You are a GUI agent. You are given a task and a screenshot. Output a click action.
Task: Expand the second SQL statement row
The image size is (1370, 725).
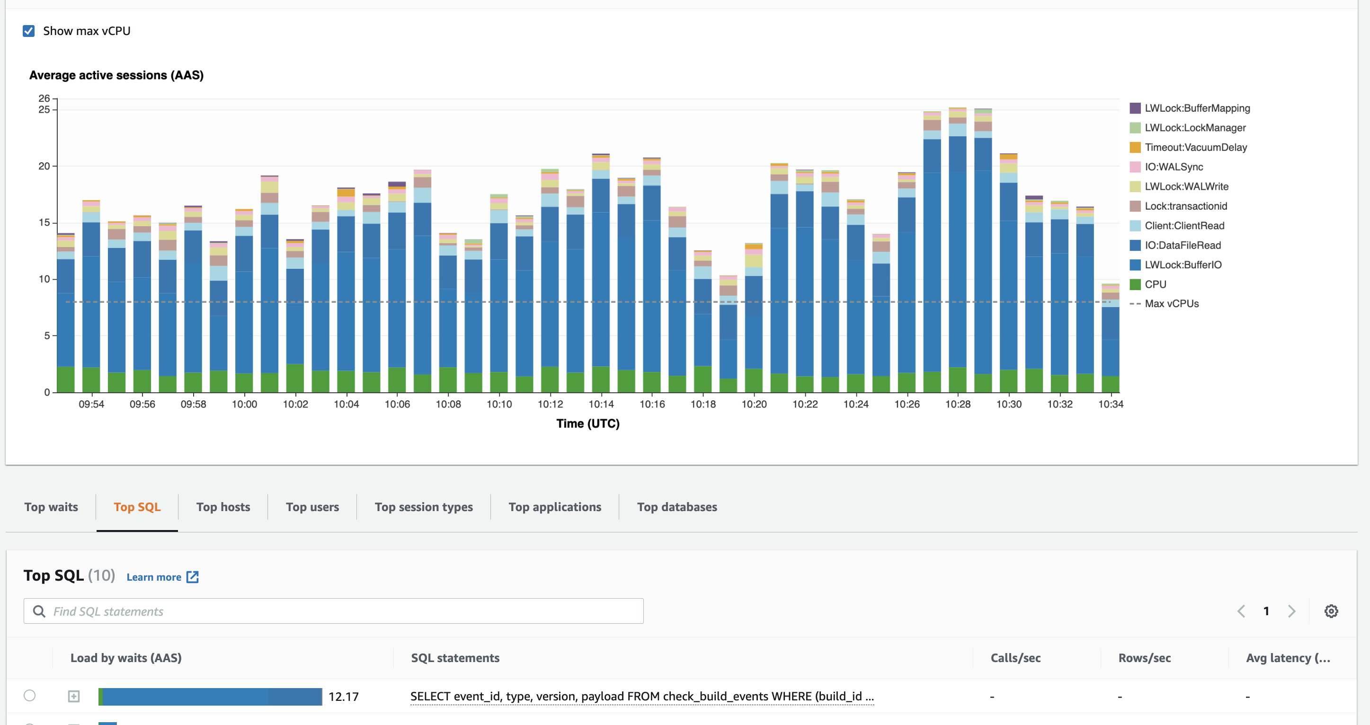pos(73,723)
